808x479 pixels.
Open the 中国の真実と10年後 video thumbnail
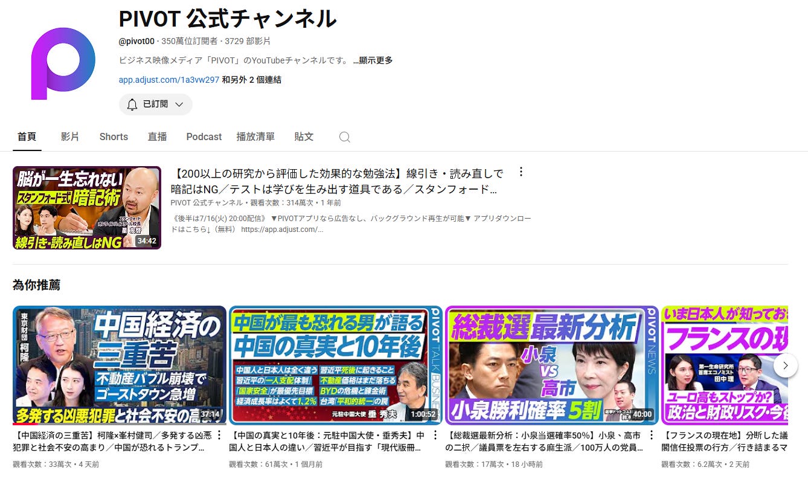336,365
